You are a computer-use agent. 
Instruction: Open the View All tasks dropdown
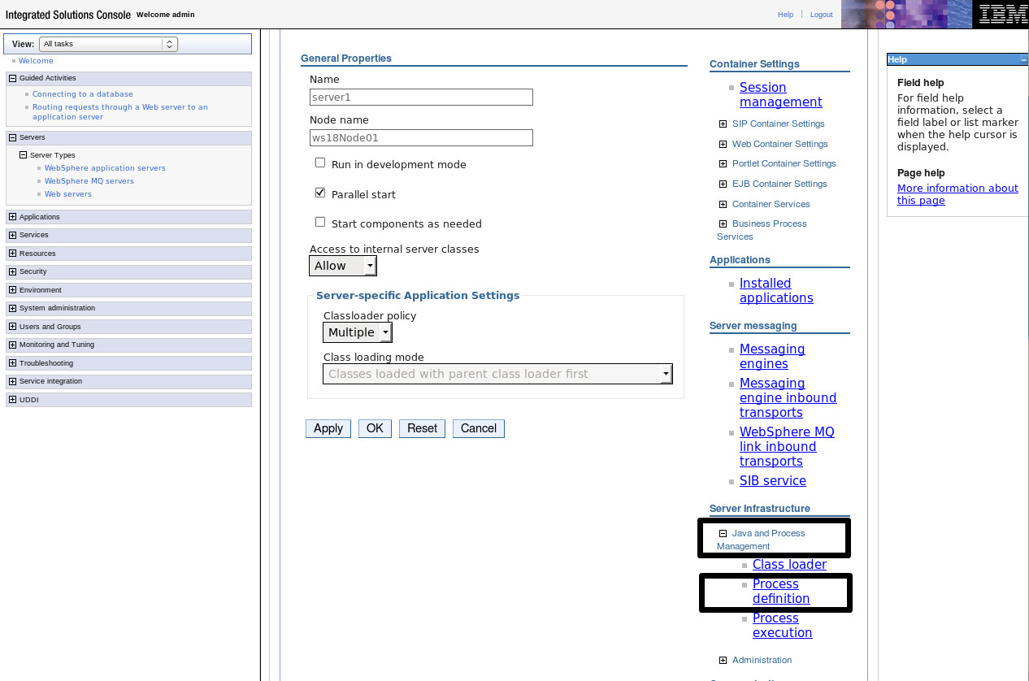click(108, 44)
